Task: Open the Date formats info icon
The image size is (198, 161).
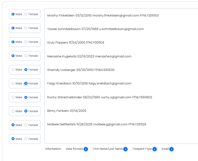Action: point(86,149)
